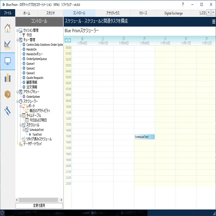Image resolution: width=216 pixels, height=216 pixels.
Task: Select the 顧客情報 queue item
Action: tap(32, 82)
